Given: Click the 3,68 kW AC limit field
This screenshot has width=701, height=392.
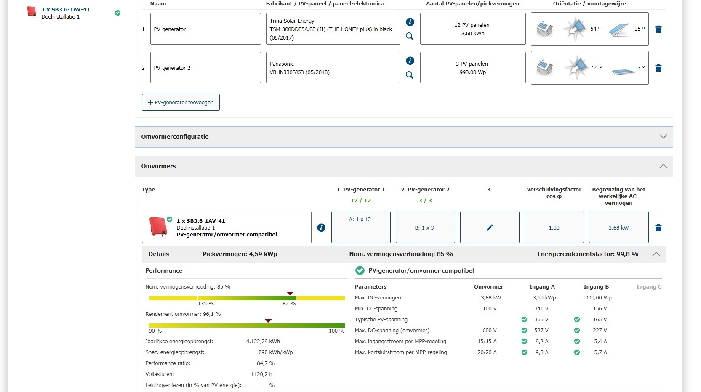Looking at the screenshot, I should (x=618, y=228).
